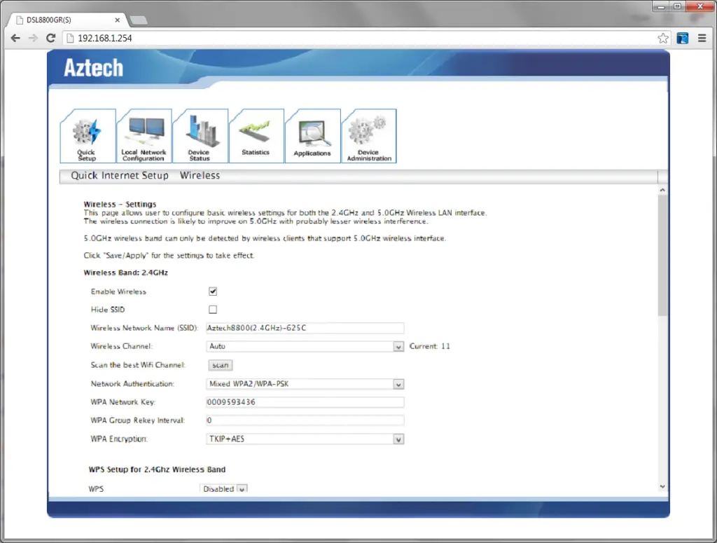Screen dimensions: 717x543
Task: Click the WPA Network Key field
Action: point(305,402)
